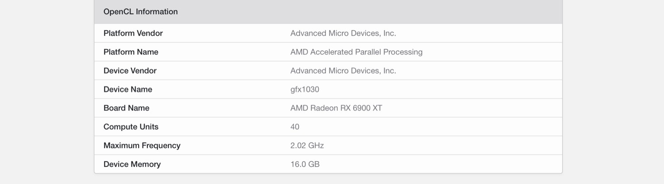
Task: Click the Compute Units label
Action: [131, 126]
